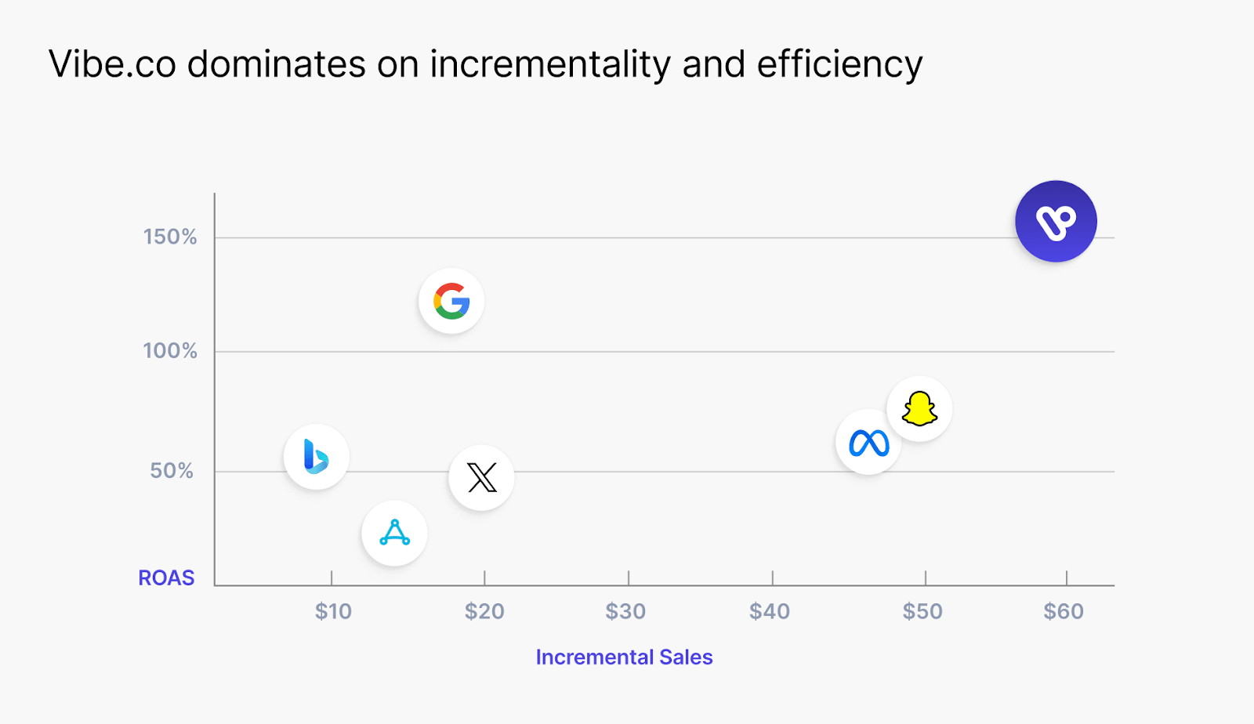Click the Snapchat ghost icon
This screenshot has width=1254, height=724.
coord(919,409)
